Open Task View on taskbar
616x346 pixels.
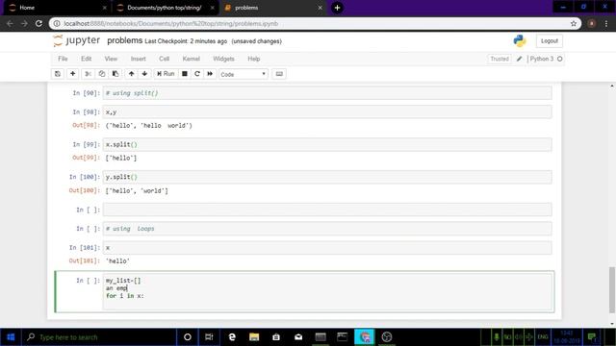pyautogui.click(x=209, y=337)
